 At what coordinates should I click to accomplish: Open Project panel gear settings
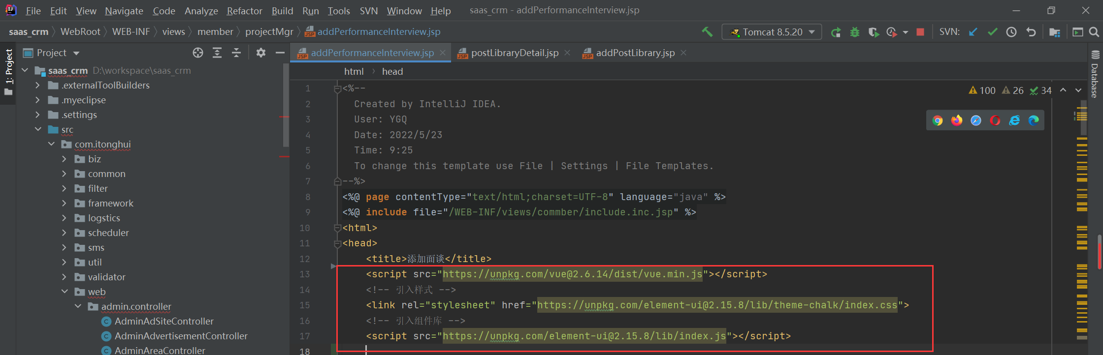tap(261, 53)
